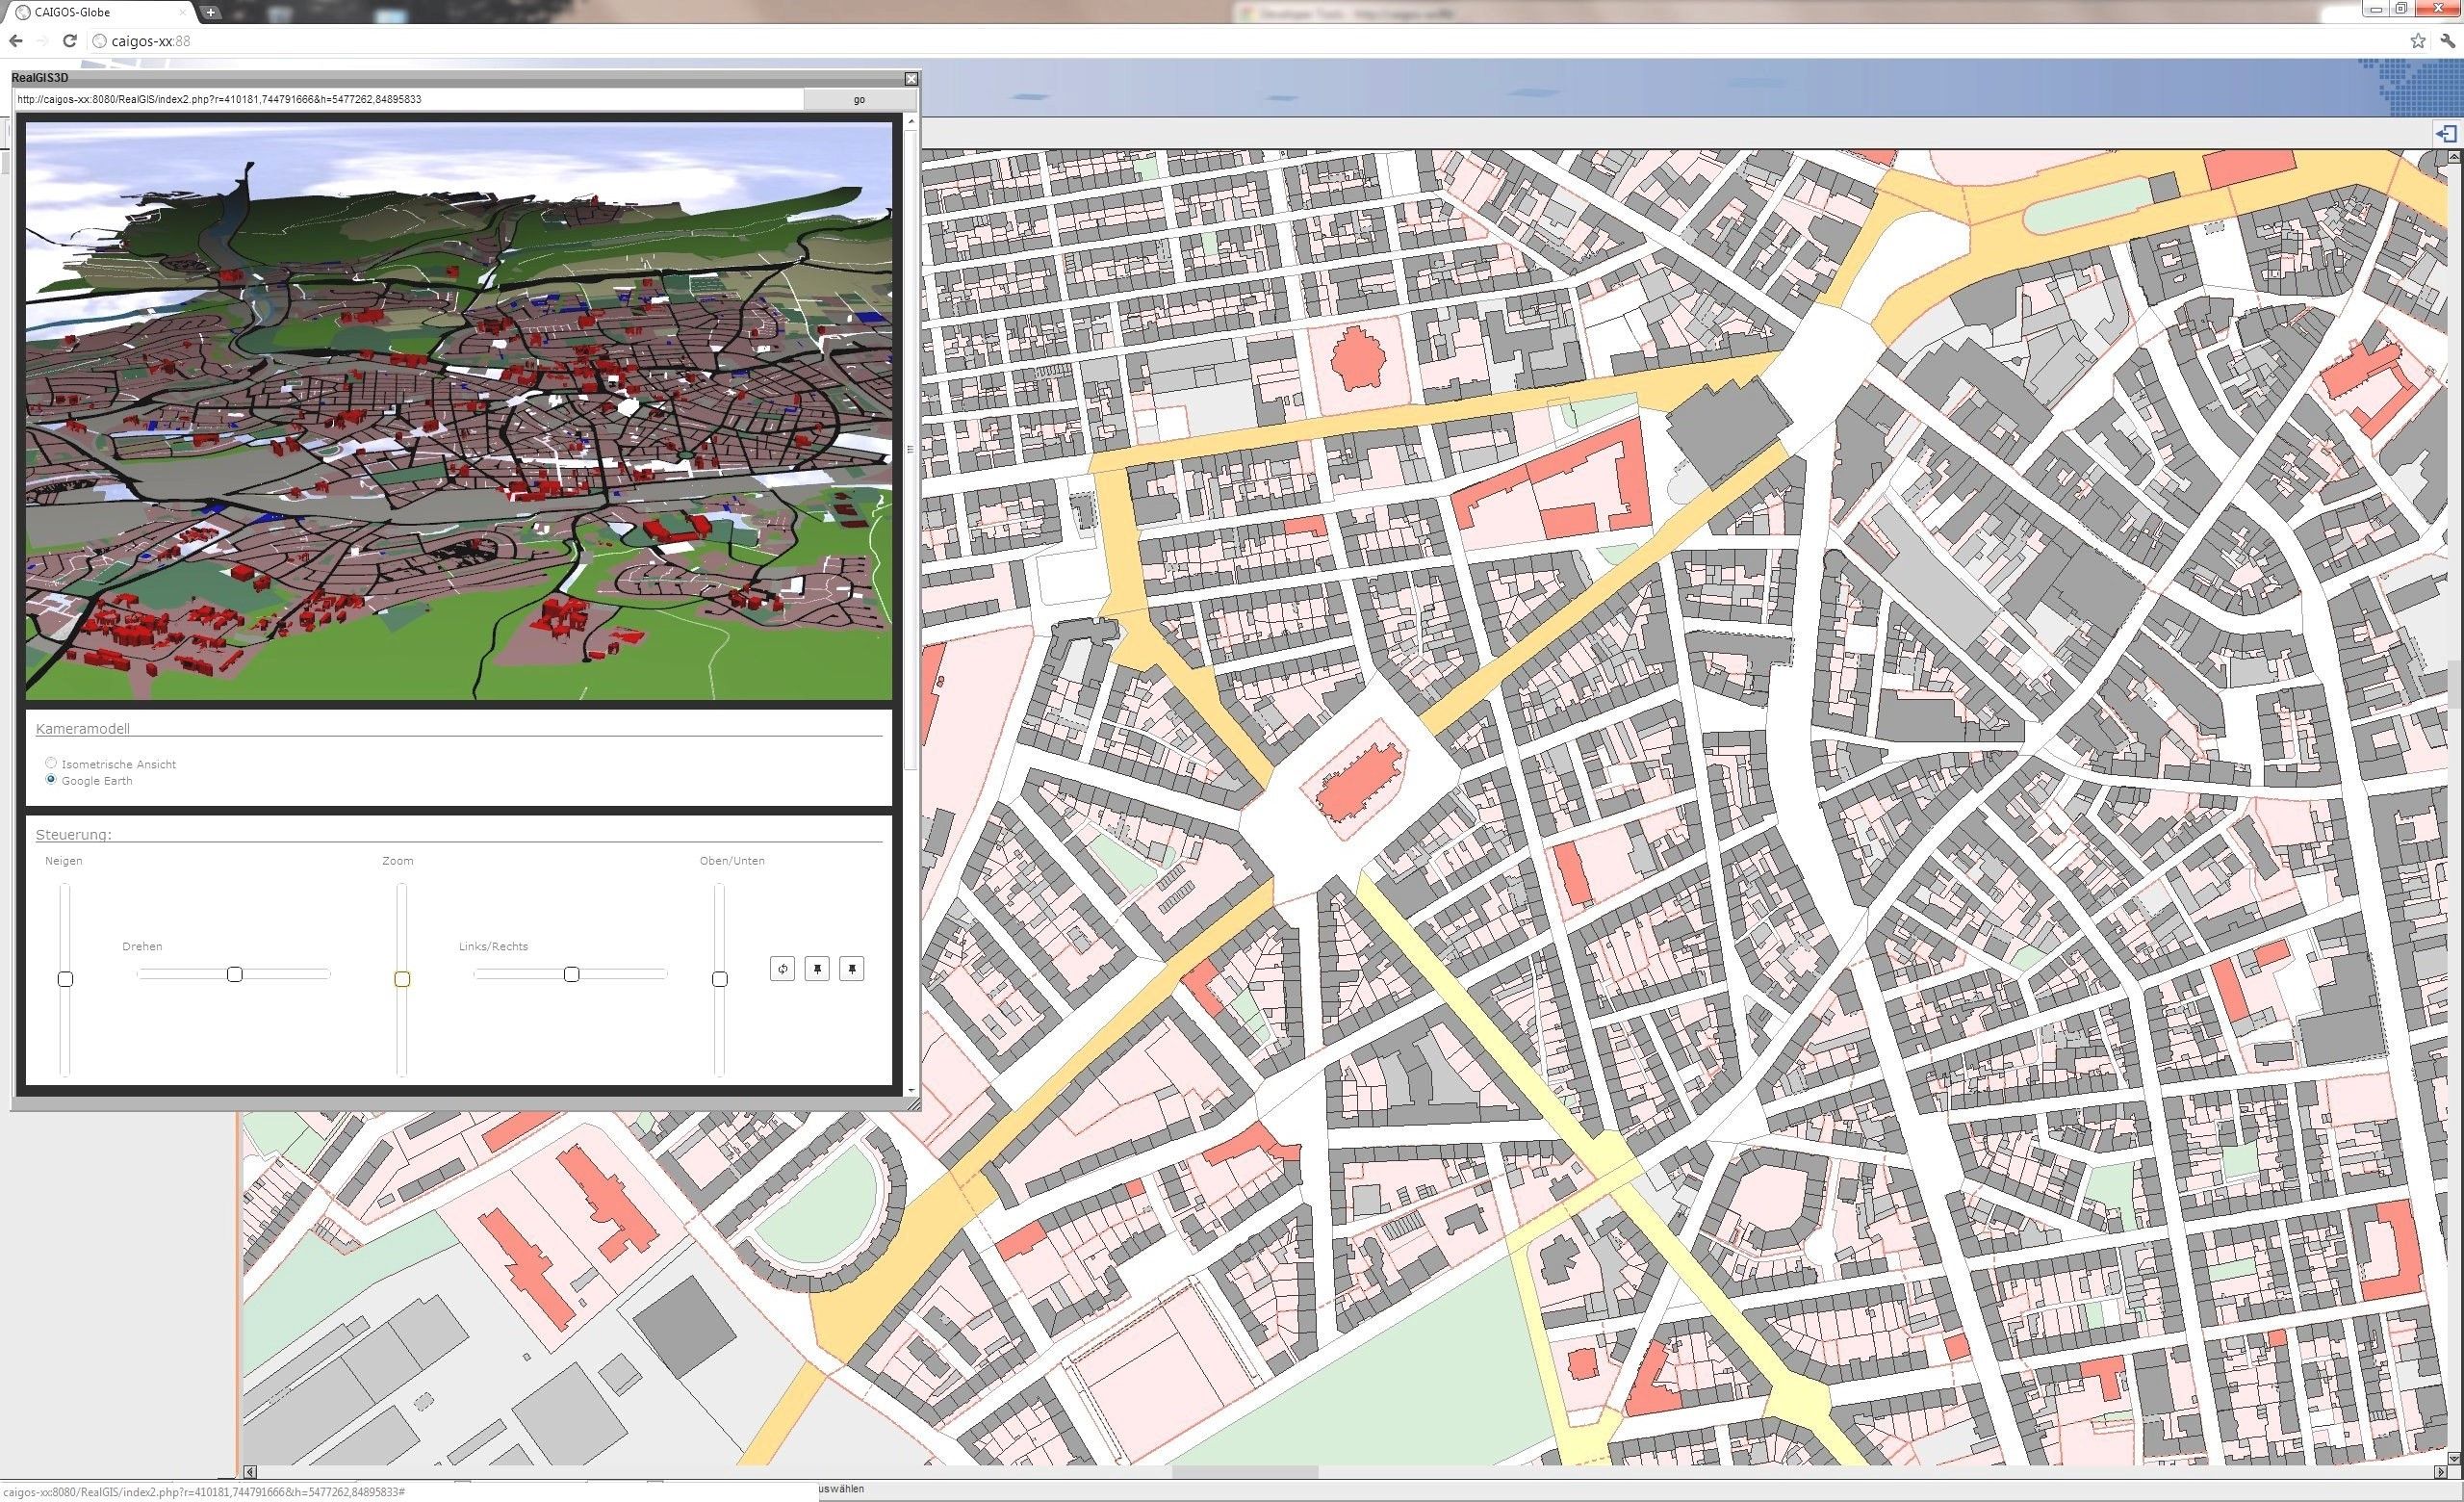The width and height of the screenshot is (2464, 1502).
Task: Click the map's horizontal scrollbar left arrow
Action: point(250,1472)
